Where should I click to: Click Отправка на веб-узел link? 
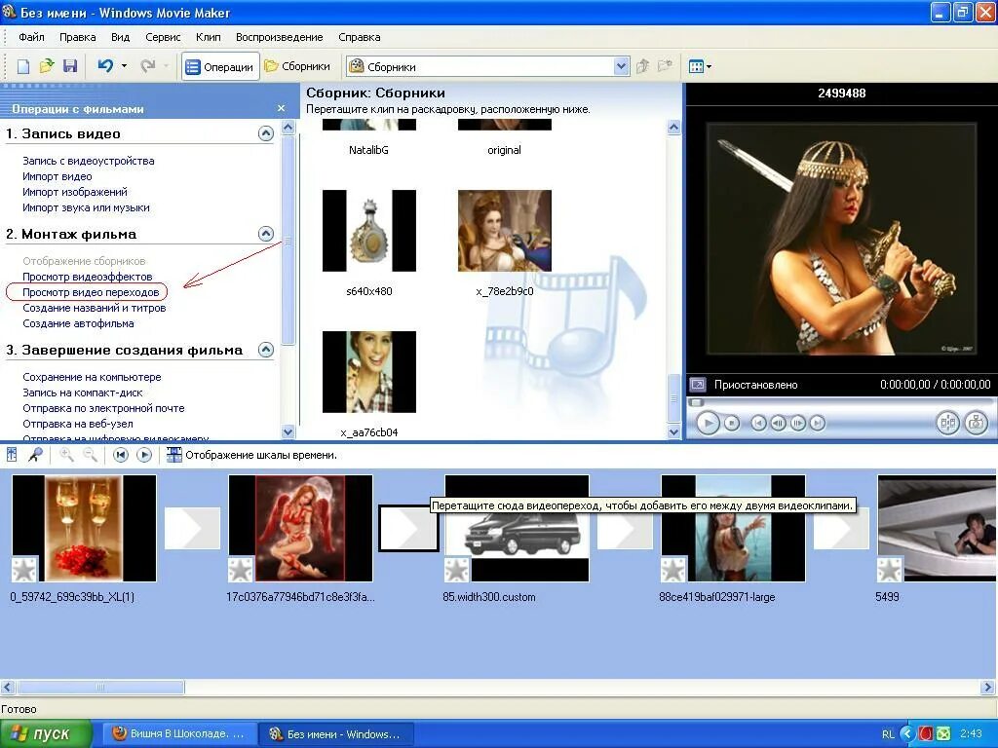tap(78, 424)
